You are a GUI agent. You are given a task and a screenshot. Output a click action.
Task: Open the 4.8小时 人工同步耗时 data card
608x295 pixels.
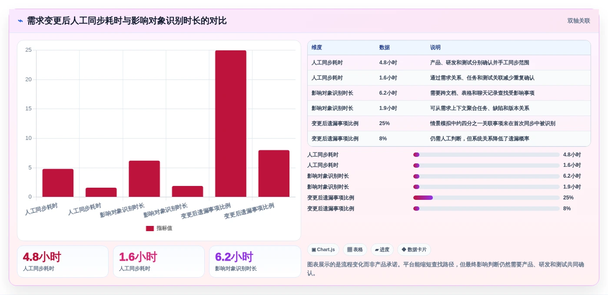pyautogui.click(x=63, y=262)
